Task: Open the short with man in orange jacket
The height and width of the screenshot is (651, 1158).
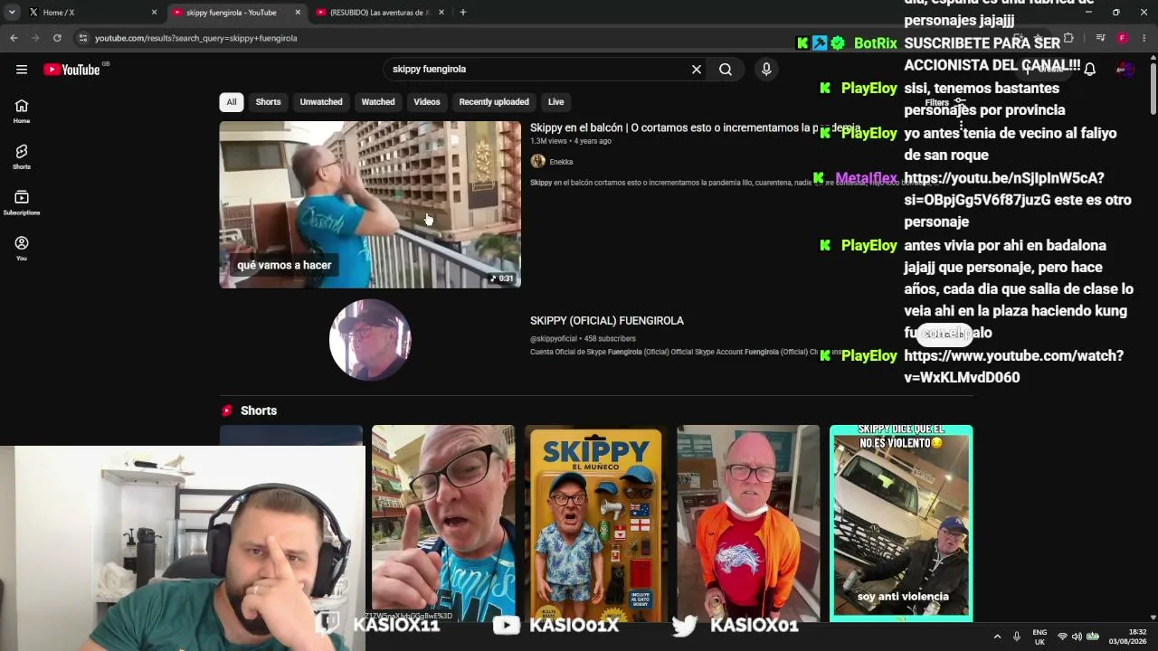Action: tap(748, 524)
